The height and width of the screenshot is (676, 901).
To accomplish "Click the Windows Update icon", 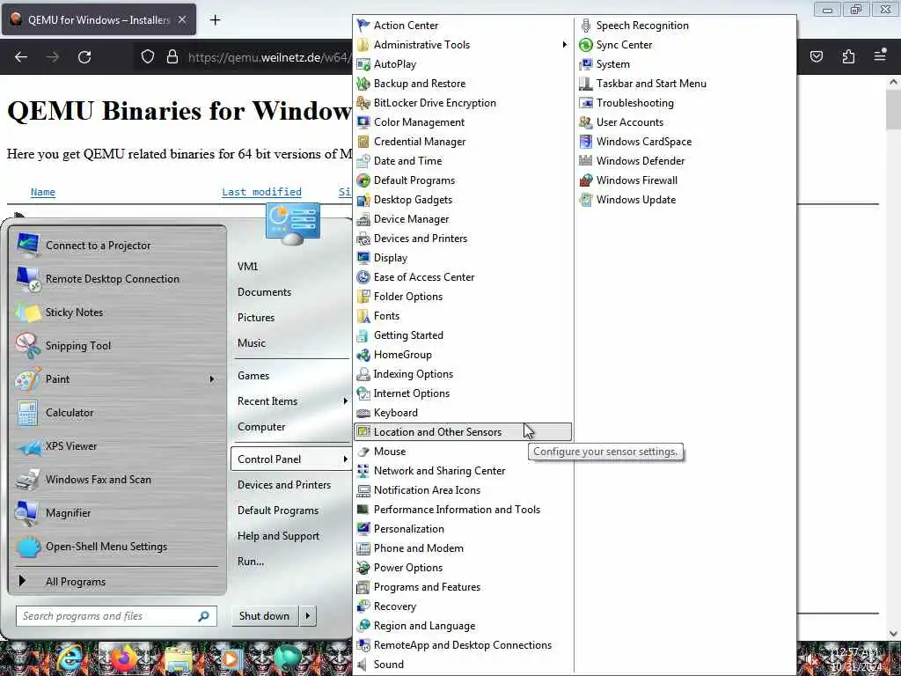I will tap(585, 200).
